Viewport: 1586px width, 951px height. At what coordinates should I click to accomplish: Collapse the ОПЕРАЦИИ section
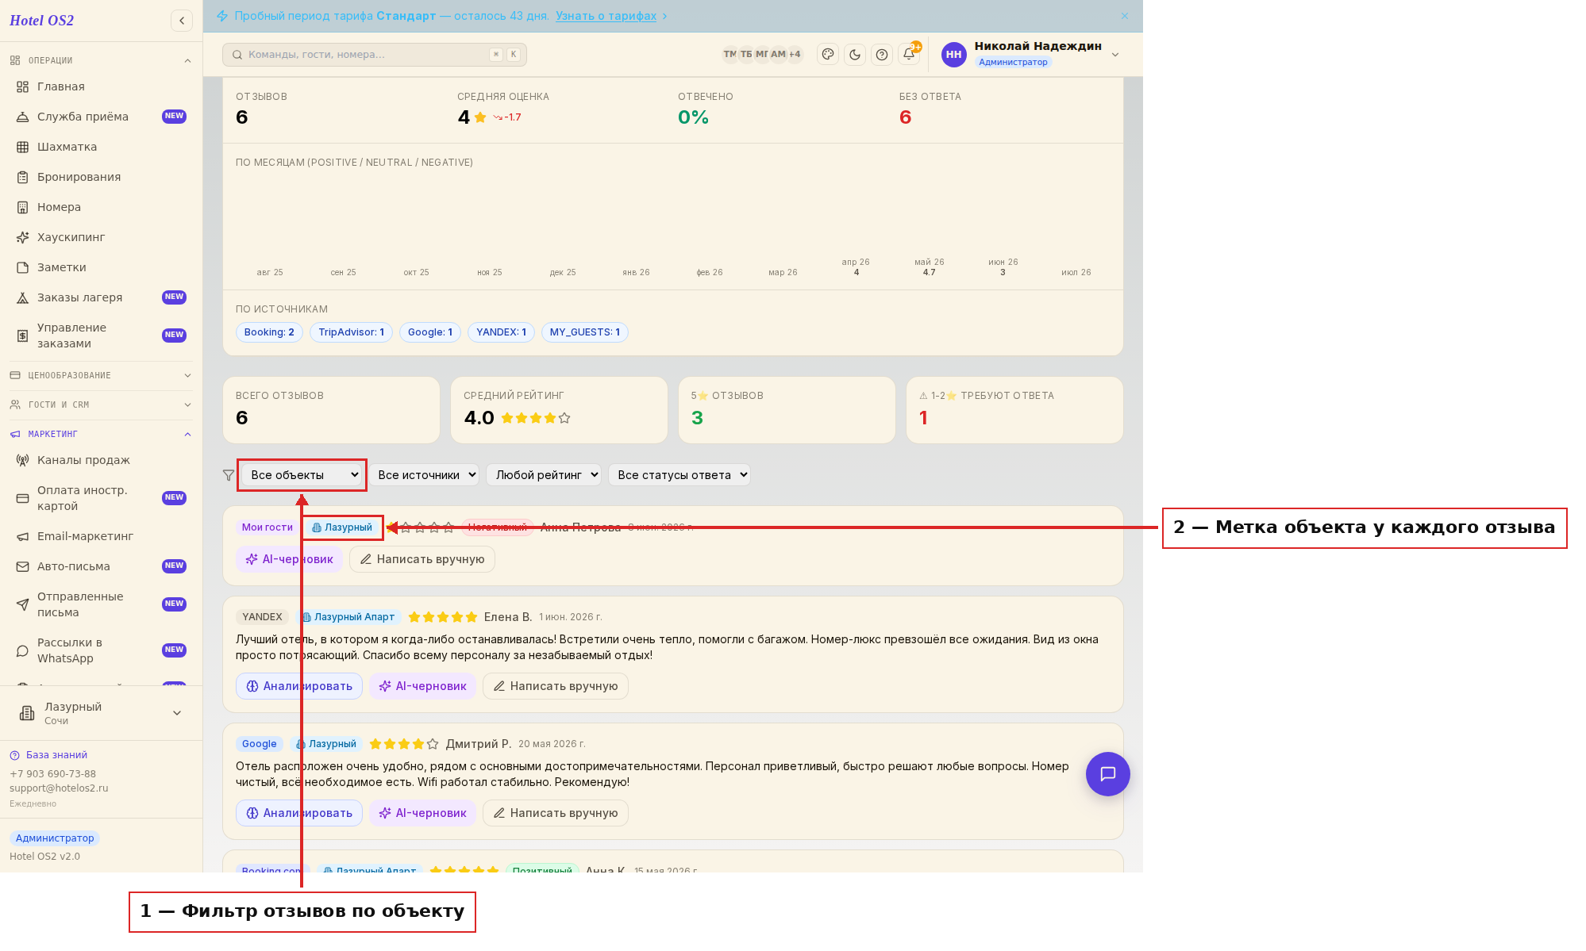pos(101,60)
